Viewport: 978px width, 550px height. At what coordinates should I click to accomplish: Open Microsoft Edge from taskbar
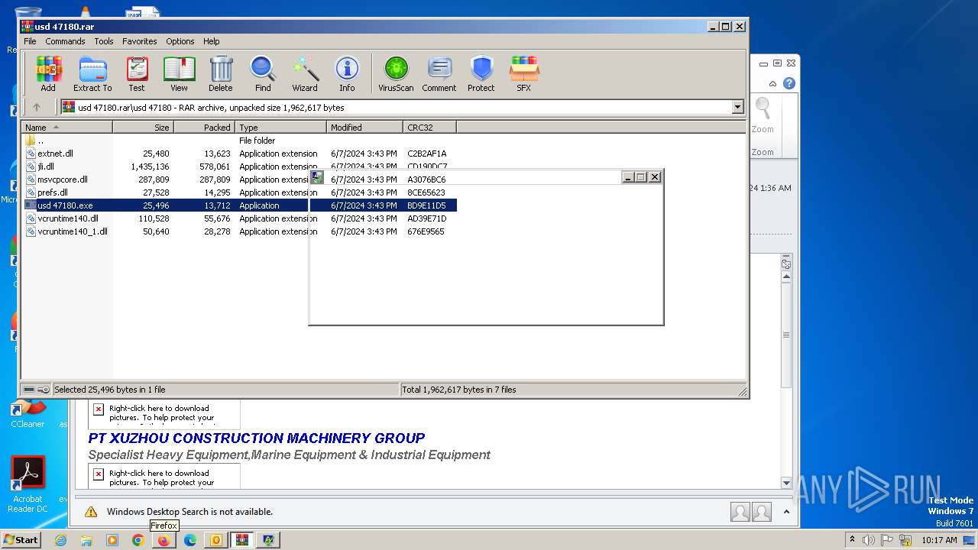pos(190,540)
